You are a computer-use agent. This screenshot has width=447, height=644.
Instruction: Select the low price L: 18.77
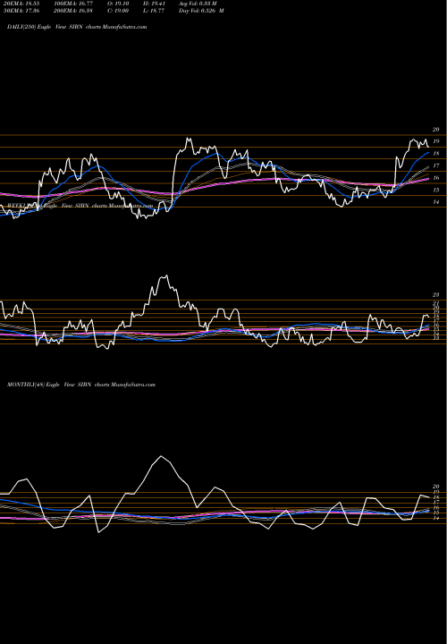154,11
